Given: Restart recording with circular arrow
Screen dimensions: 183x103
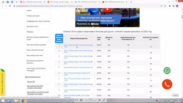Looking at the screenshot, I should coord(77,100).
